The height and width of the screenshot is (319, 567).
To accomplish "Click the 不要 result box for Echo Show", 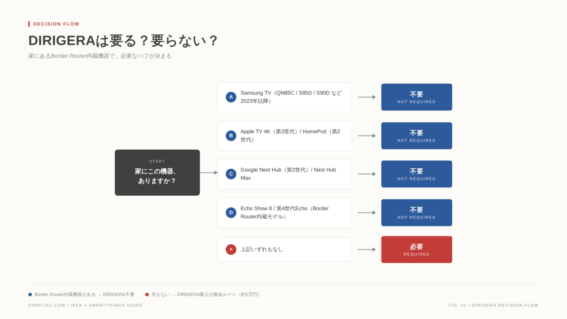I will [417, 213].
